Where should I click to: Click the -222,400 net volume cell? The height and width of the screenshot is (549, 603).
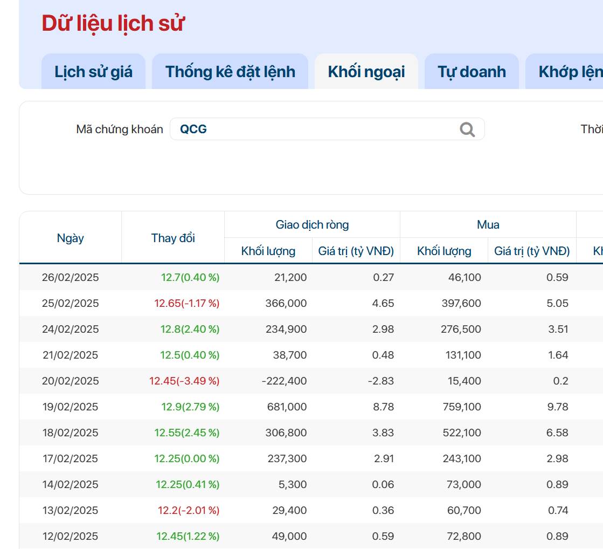284,381
